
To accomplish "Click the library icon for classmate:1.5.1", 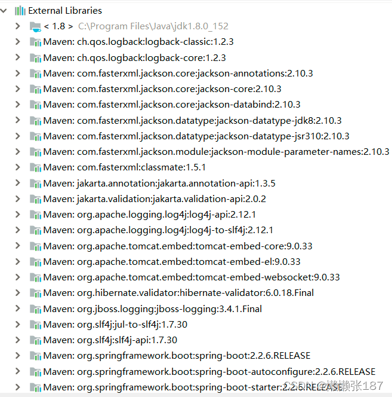I will click(35, 168).
